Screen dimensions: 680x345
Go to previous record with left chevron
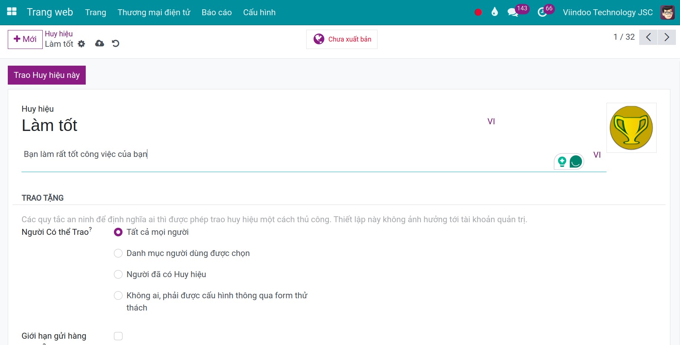648,37
